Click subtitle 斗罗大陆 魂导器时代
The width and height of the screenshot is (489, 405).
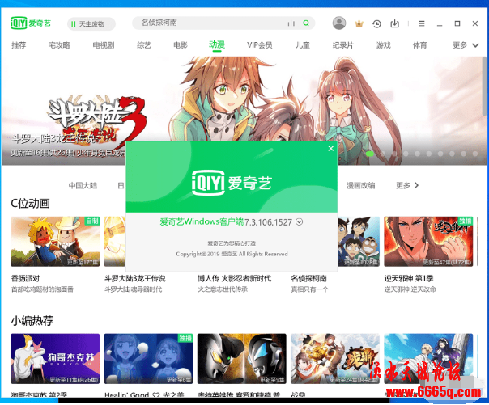pos(133,289)
